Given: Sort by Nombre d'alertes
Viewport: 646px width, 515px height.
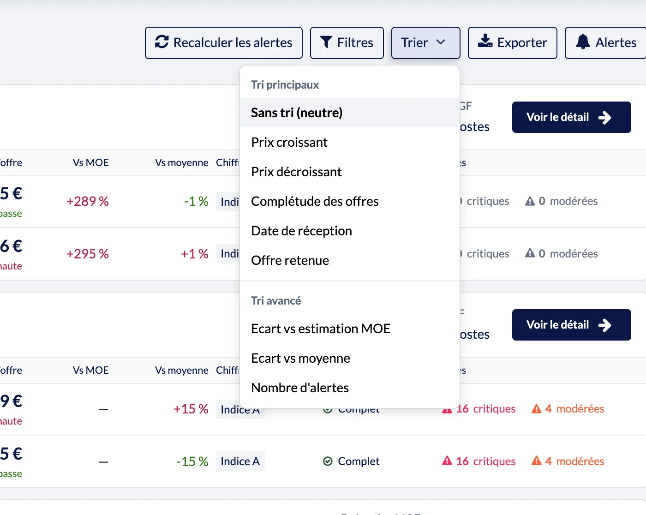Looking at the screenshot, I should [350, 388].
